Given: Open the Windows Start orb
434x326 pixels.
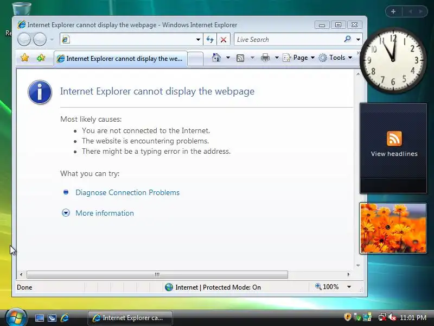Looking at the screenshot, I should click(x=16, y=318).
